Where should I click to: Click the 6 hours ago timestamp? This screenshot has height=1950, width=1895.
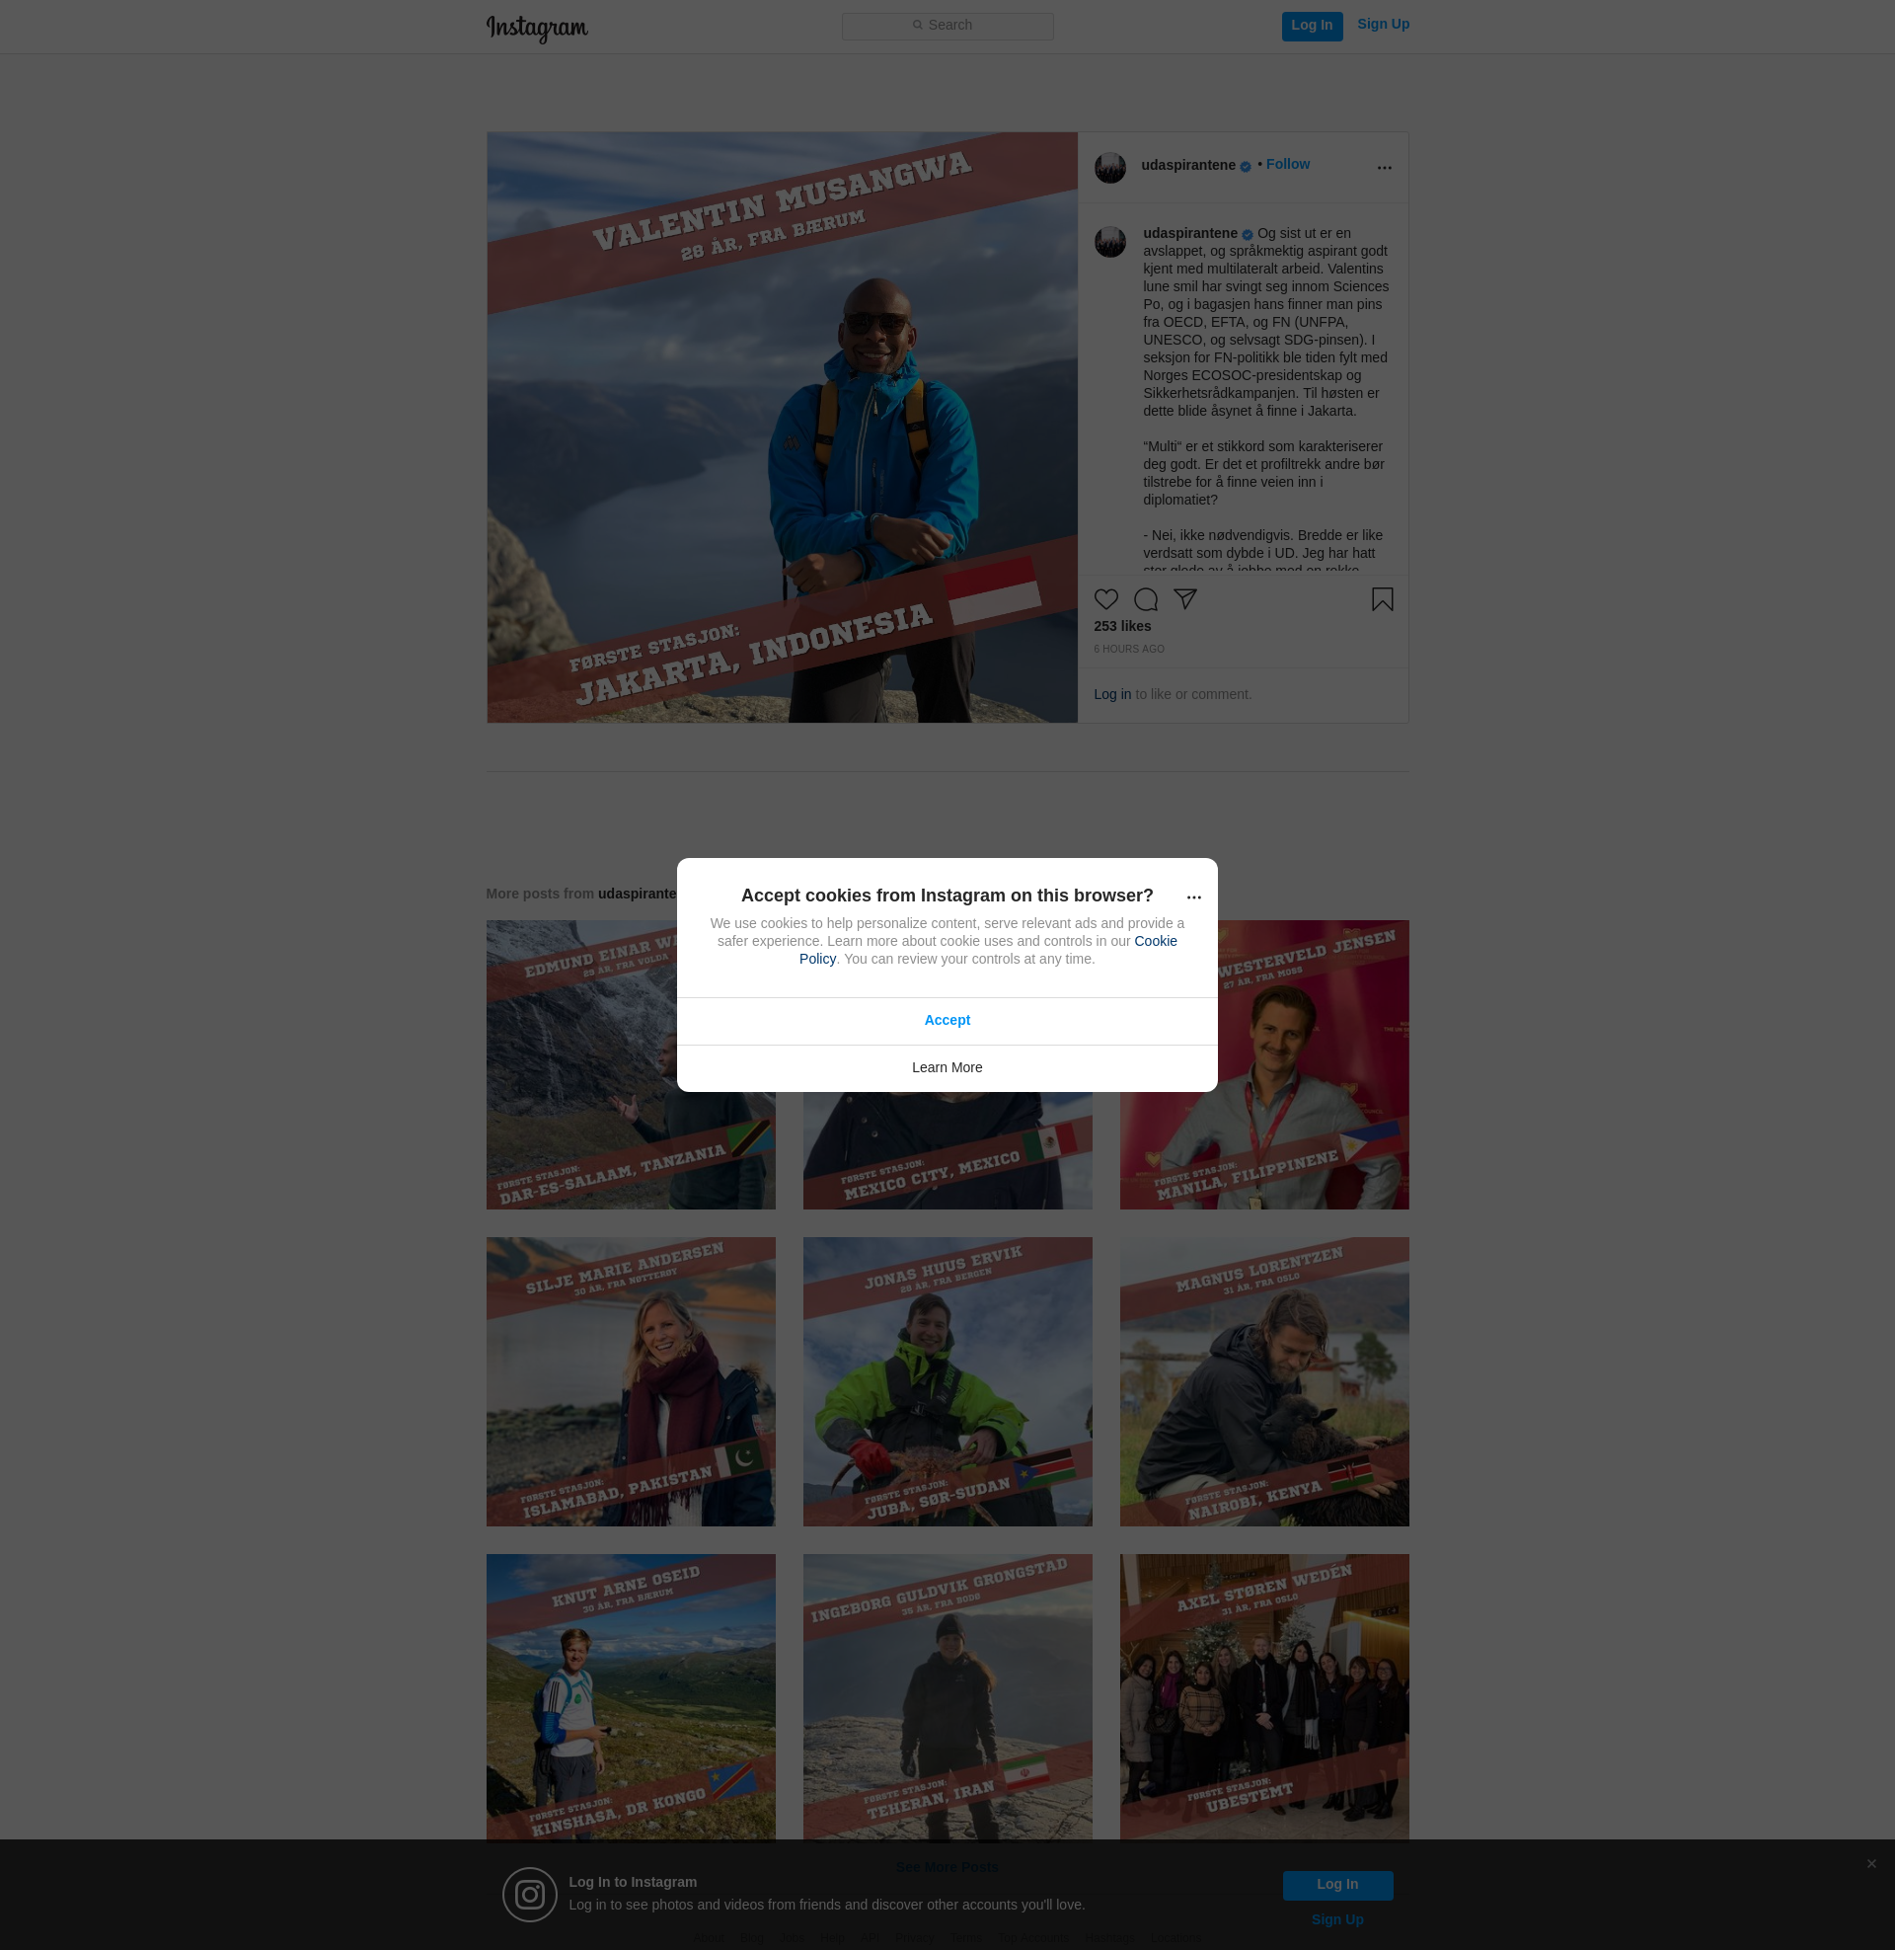pyautogui.click(x=1129, y=649)
